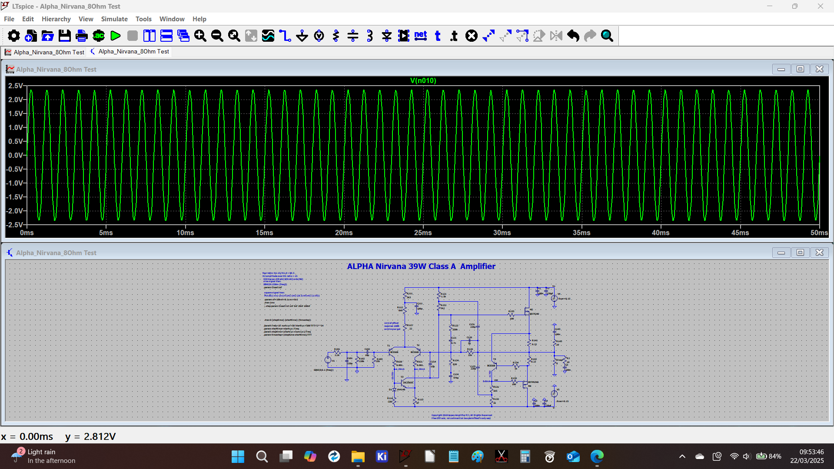Screen dimensions: 834x469
Task: Select the Capacitor tool
Action: coord(353,36)
